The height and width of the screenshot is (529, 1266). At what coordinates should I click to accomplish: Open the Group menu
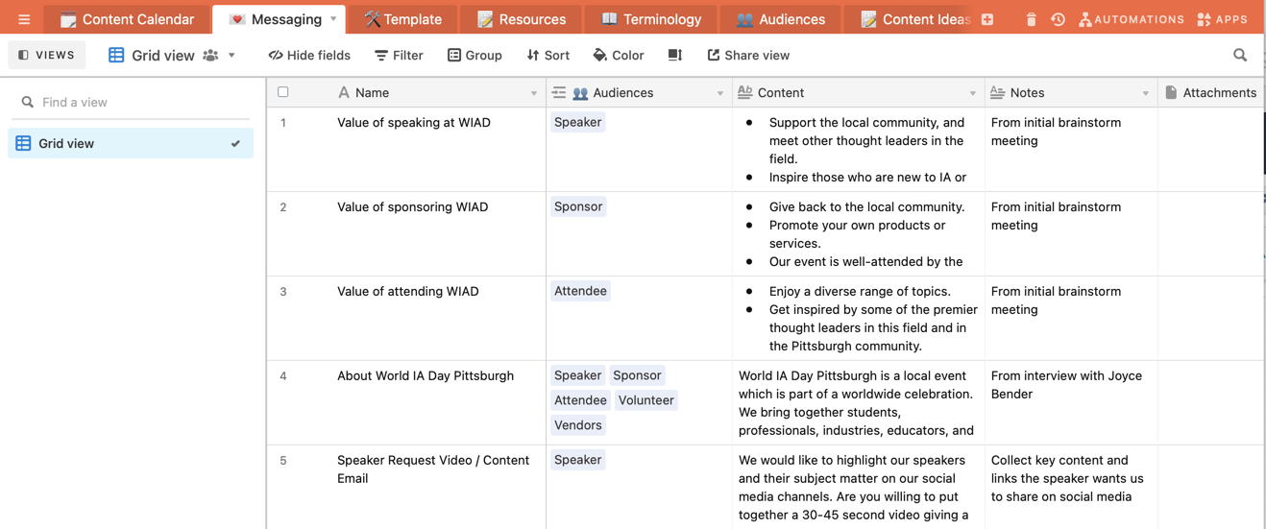(x=475, y=56)
